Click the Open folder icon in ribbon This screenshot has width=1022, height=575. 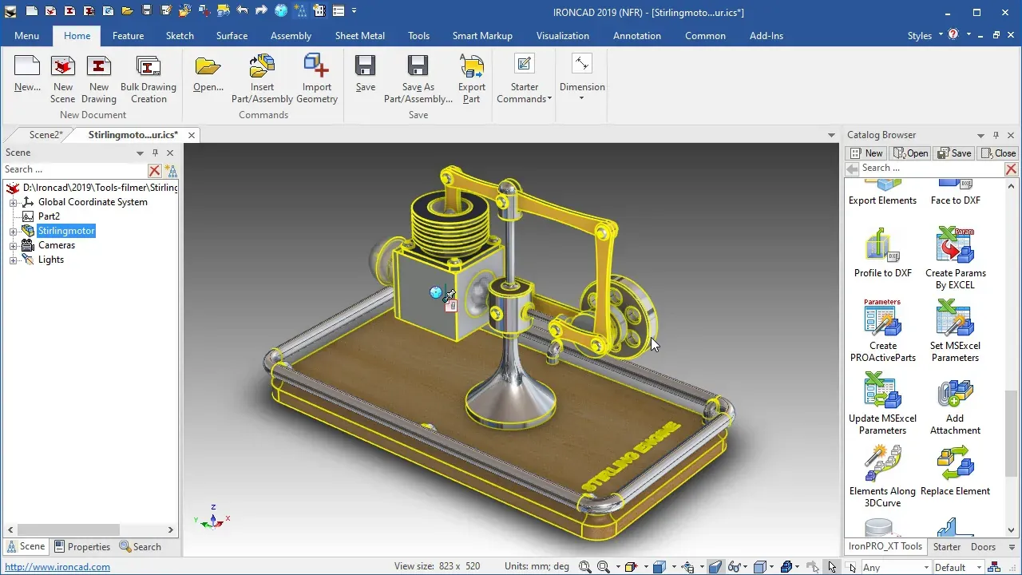[208, 66]
